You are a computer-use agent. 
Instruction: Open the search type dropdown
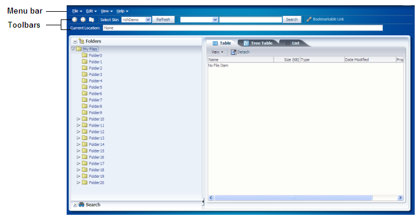point(199,20)
